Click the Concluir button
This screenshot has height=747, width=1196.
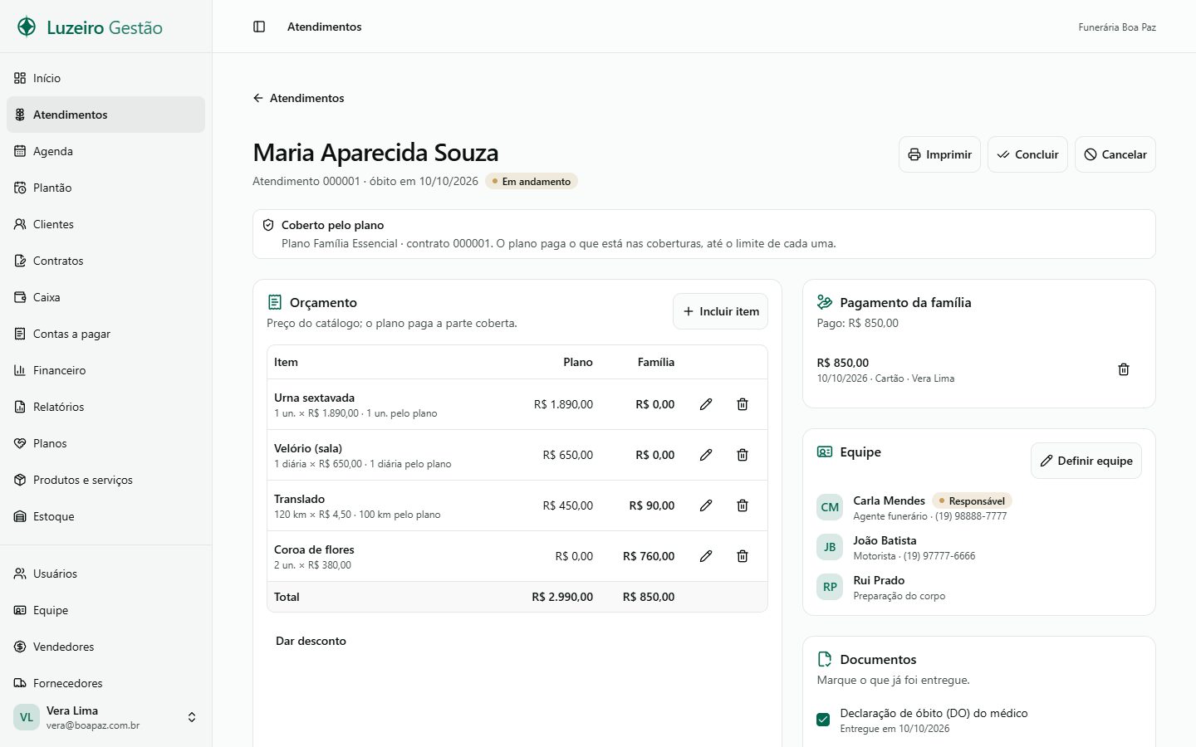1027,154
